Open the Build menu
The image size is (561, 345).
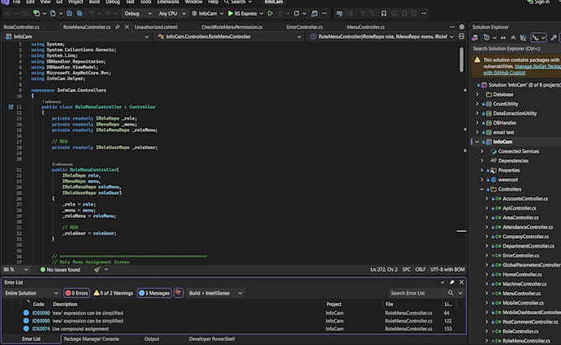point(94,2)
